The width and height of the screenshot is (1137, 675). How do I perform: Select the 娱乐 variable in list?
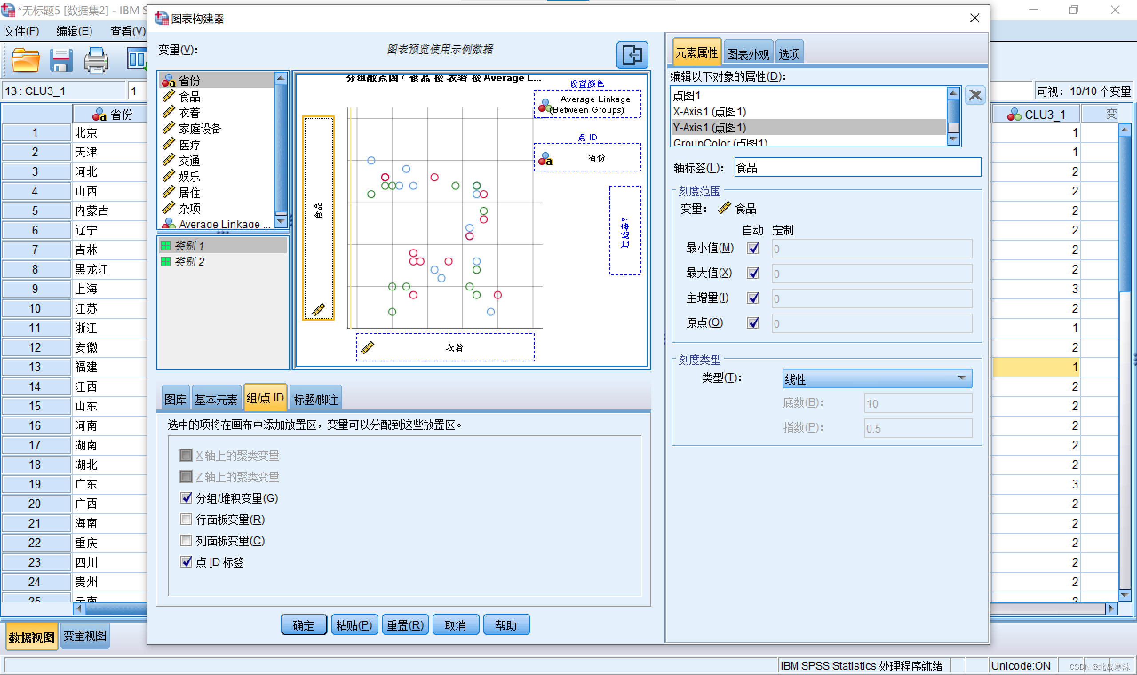217,176
